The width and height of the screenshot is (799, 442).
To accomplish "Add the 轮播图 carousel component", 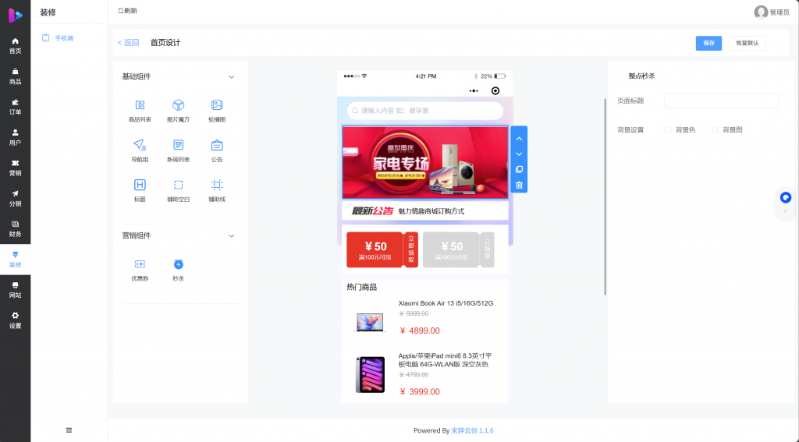I will pyautogui.click(x=217, y=111).
